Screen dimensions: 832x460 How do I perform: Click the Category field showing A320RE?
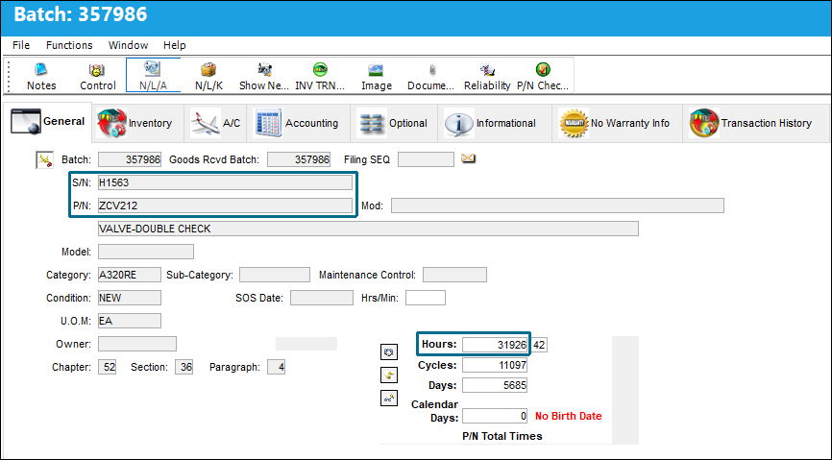(130, 275)
